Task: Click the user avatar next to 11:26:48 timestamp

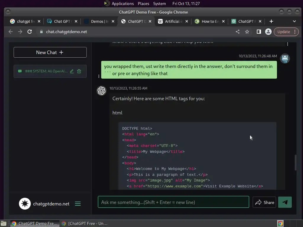Action: pos(285,58)
